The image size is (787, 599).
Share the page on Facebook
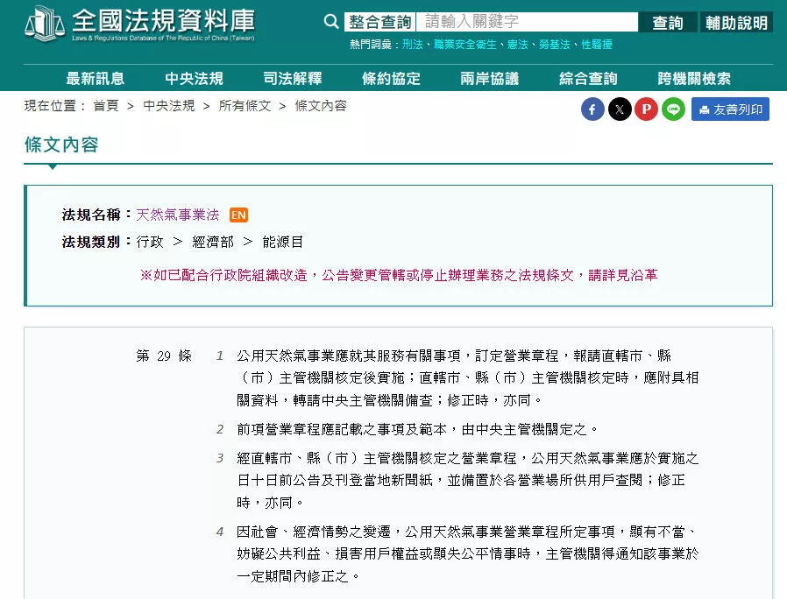coord(592,109)
